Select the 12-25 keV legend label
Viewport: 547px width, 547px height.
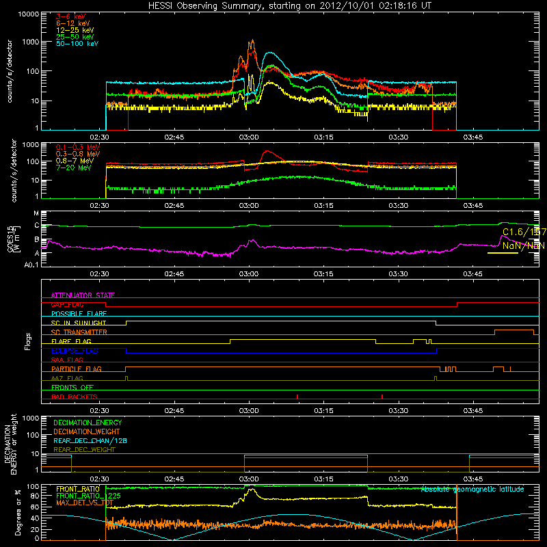(75, 30)
